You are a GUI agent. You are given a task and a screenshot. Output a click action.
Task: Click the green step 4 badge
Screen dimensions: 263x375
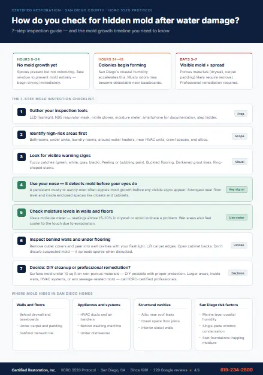(x=22, y=185)
